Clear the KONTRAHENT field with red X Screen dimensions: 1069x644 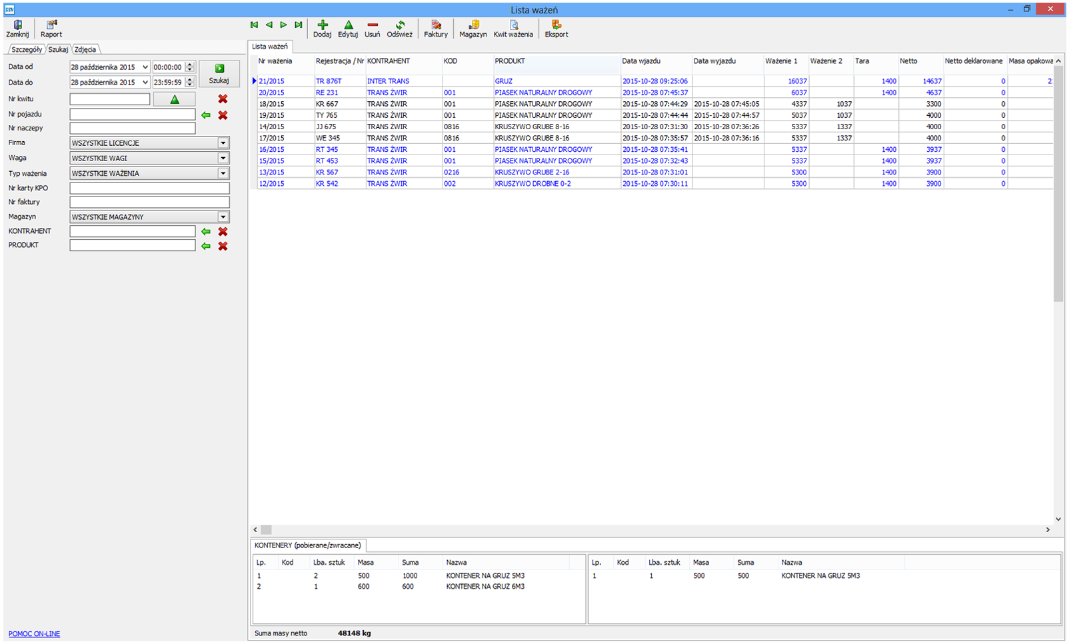(223, 232)
